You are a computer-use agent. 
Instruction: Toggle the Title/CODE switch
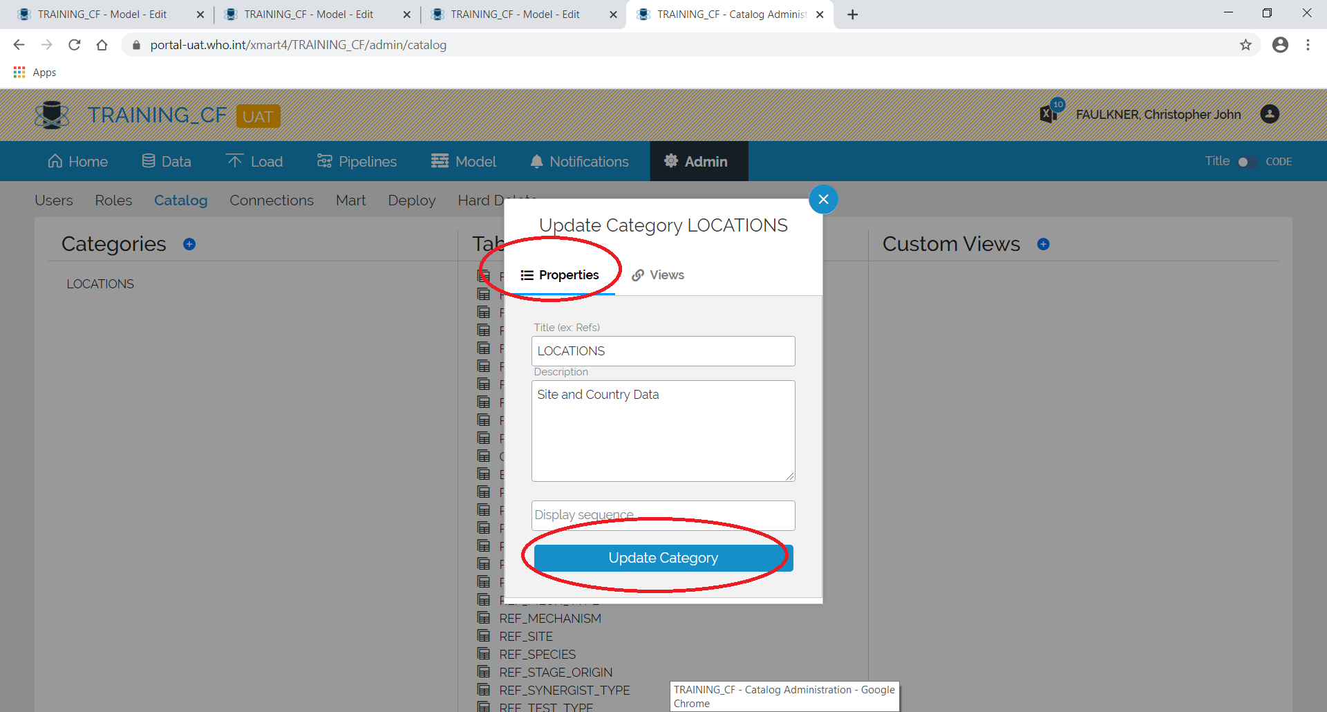click(x=1247, y=162)
